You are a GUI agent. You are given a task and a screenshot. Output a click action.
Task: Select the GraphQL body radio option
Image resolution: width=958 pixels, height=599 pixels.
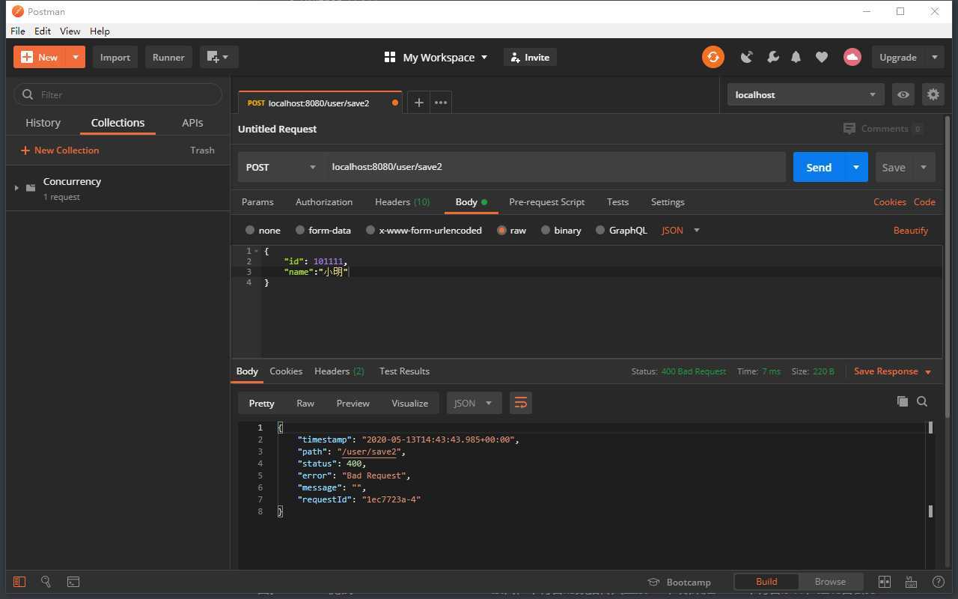click(x=600, y=230)
